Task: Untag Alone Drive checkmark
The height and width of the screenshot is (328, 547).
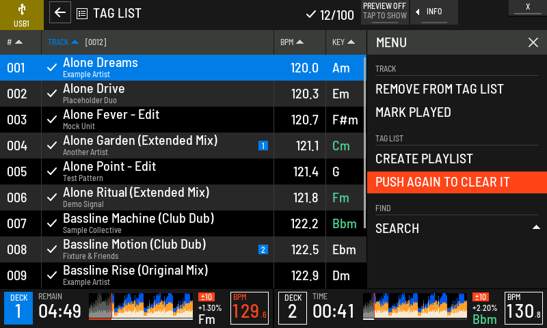Action: [x=52, y=94]
